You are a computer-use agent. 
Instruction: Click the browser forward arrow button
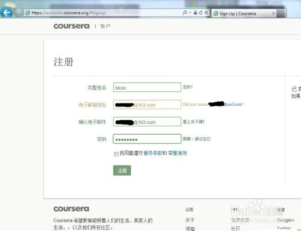click(18, 13)
